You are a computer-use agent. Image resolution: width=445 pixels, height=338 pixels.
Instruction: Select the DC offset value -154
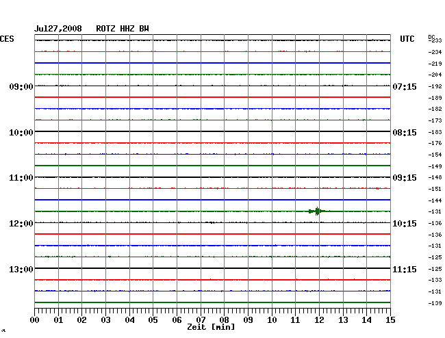[x=435, y=155]
